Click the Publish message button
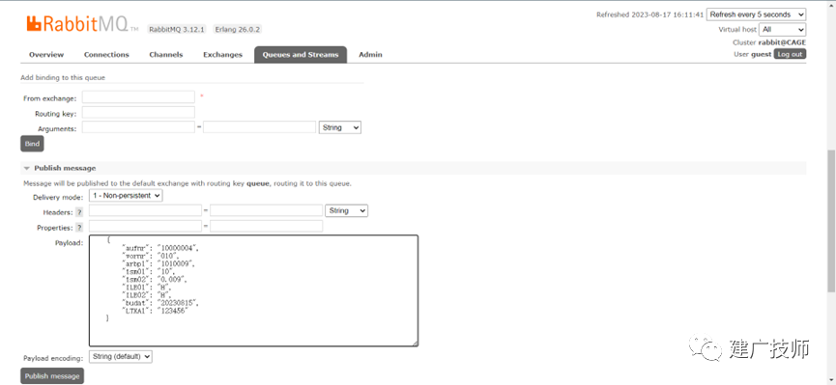Image resolution: width=836 pixels, height=385 pixels. (52, 376)
